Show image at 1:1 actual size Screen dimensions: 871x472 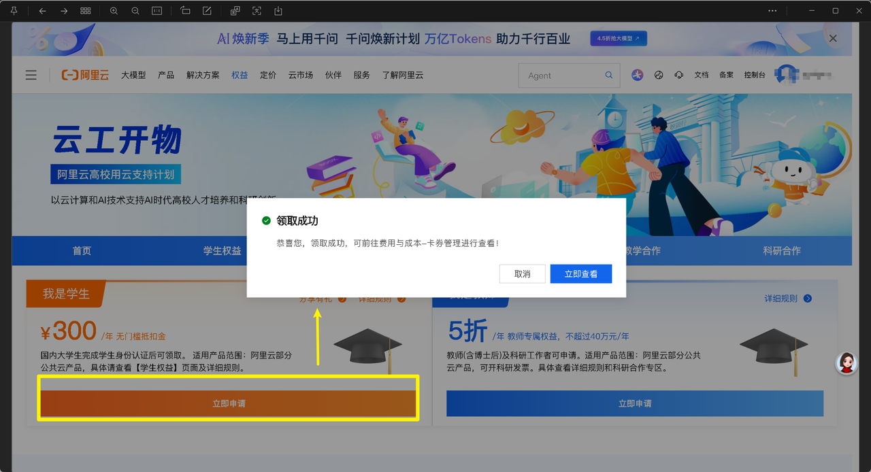(157, 11)
